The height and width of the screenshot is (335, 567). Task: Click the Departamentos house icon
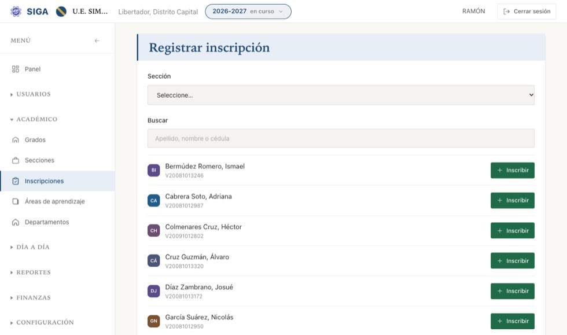tap(16, 222)
